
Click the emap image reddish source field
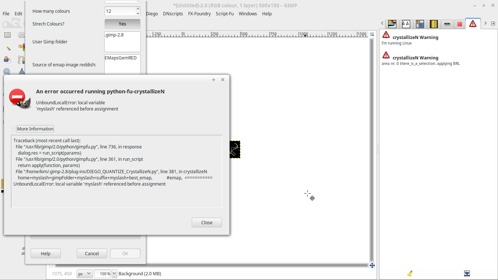point(122,65)
